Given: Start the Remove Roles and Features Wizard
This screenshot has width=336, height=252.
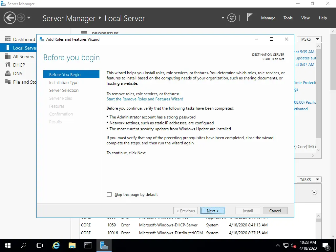Looking at the screenshot, I should [x=145, y=99].
